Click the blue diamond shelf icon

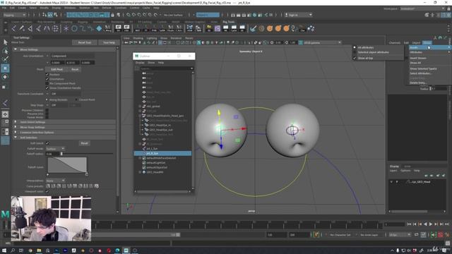tap(99, 28)
